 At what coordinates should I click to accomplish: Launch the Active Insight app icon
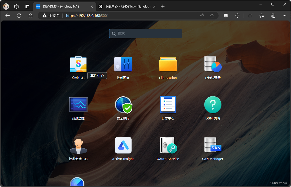[x=123, y=145]
